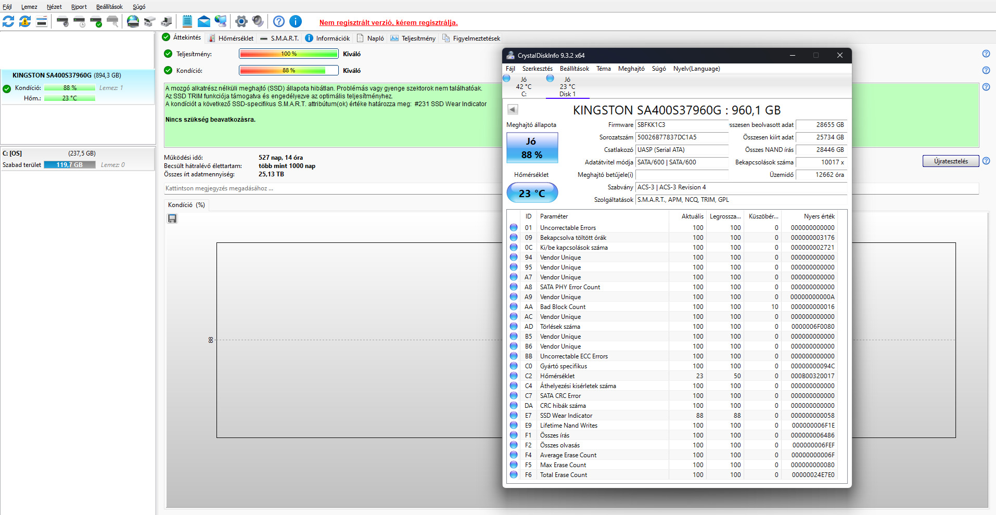Click the 23 °C temperature button
Image resolution: width=996 pixels, height=515 pixels.
532,193
